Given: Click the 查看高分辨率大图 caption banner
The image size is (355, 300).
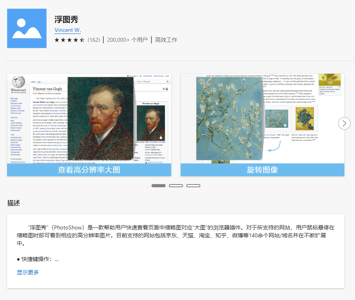Looking at the screenshot, I should tap(89, 170).
